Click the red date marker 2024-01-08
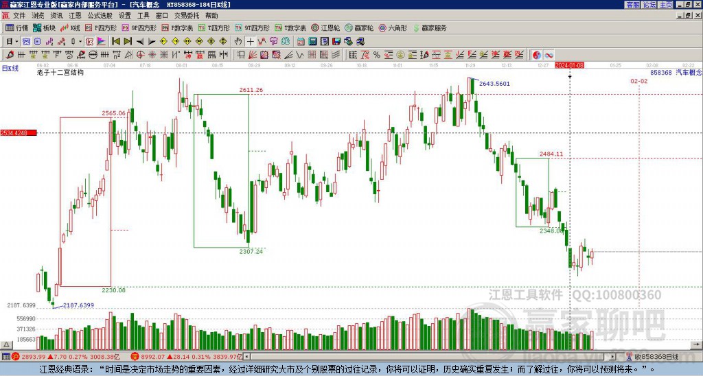 pyautogui.click(x=569, y=65)
